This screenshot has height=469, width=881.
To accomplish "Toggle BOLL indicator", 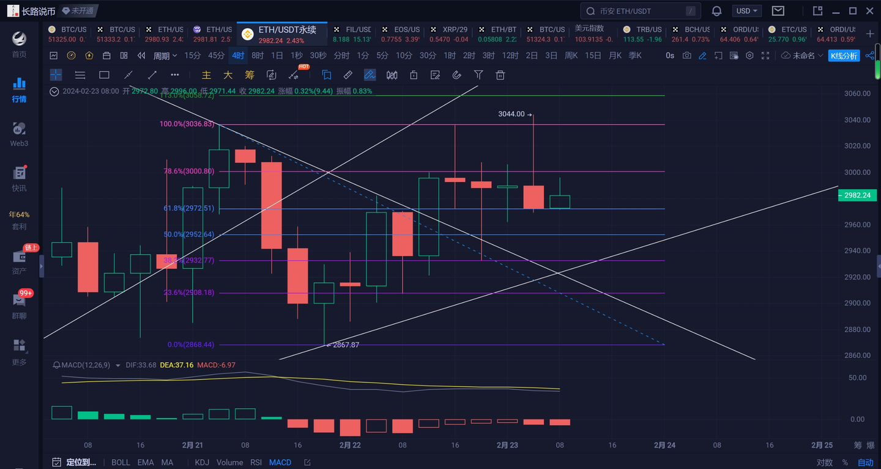I will pyautogui.click(x=121, y=462).
